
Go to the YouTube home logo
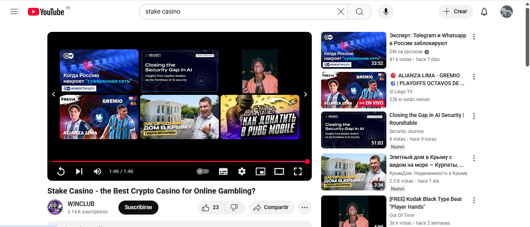pyautogui.click(x=46, y=12)
